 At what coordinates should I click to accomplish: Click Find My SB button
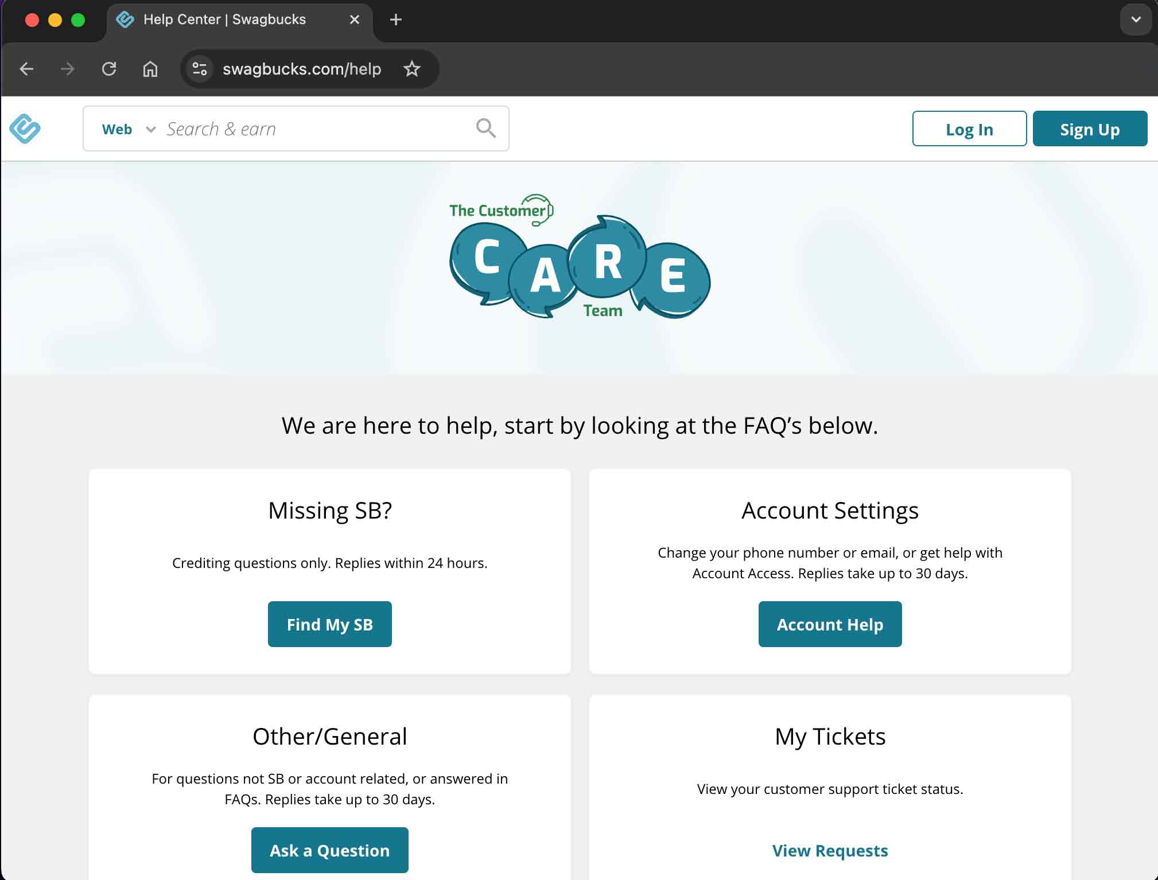click(x=330, y=624)
